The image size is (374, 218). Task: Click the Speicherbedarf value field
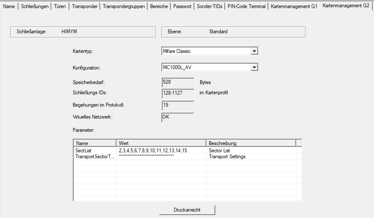pyautogui.click(x=178, y=82)
